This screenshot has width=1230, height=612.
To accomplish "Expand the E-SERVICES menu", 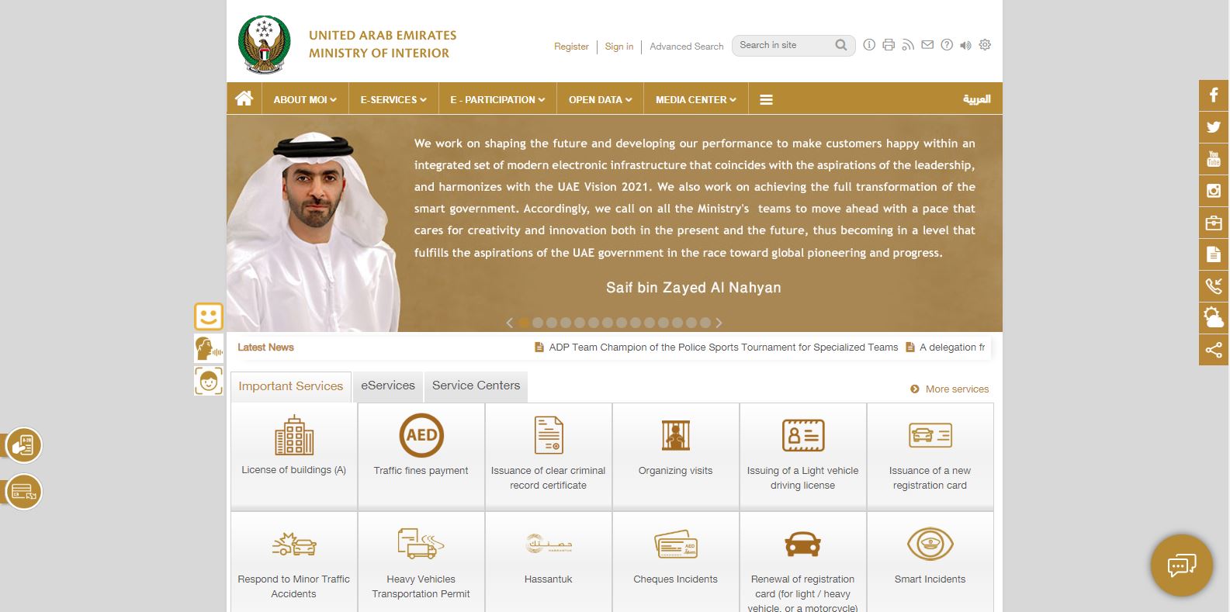I will click(393, 99).
